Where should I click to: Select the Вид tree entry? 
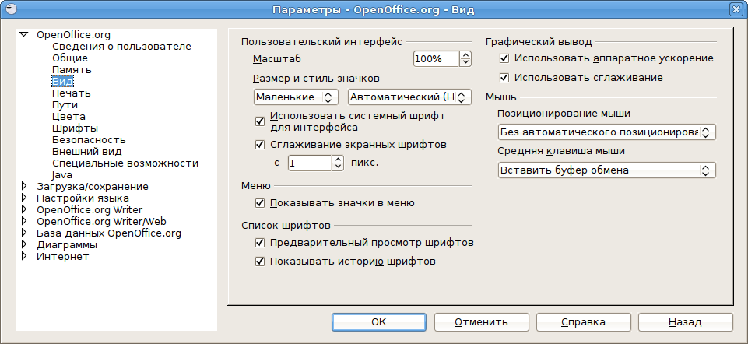pyautogui.click(x=62, y=81)
